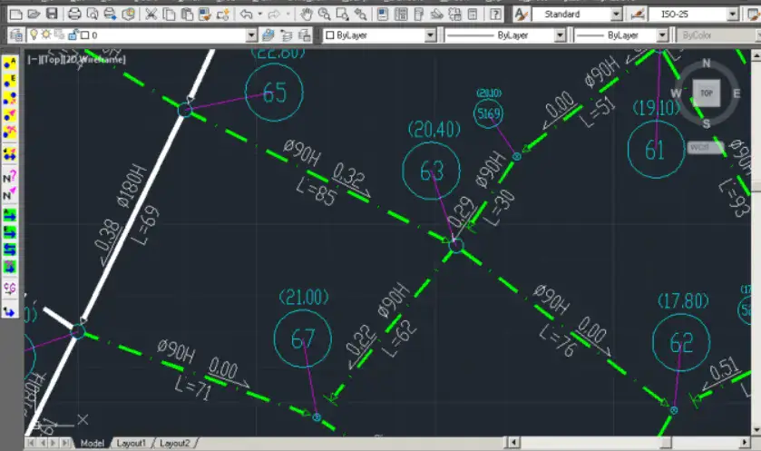This screenshot has width=761, height=451.
Task: Switch to the Model tab
Action: coord(93,443)
